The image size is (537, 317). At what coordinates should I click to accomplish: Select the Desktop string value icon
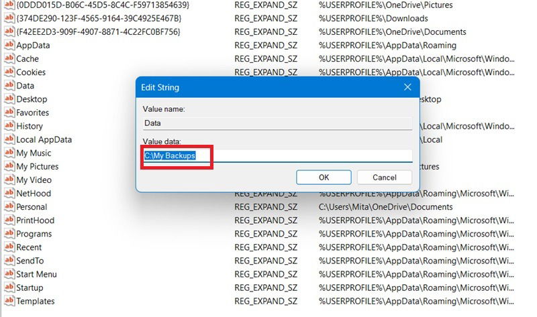pyautogui.click(x=9, y=99)
